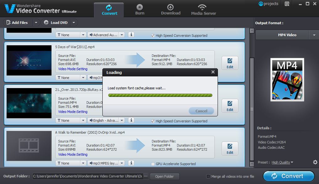The width and height of the screenshot is (319, 184).
Task: Edit the 21 and Over video
Action: [230, 106]
